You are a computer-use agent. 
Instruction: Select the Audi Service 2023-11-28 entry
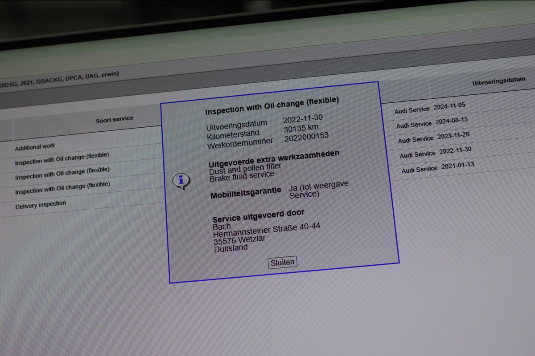pos(433,138)
